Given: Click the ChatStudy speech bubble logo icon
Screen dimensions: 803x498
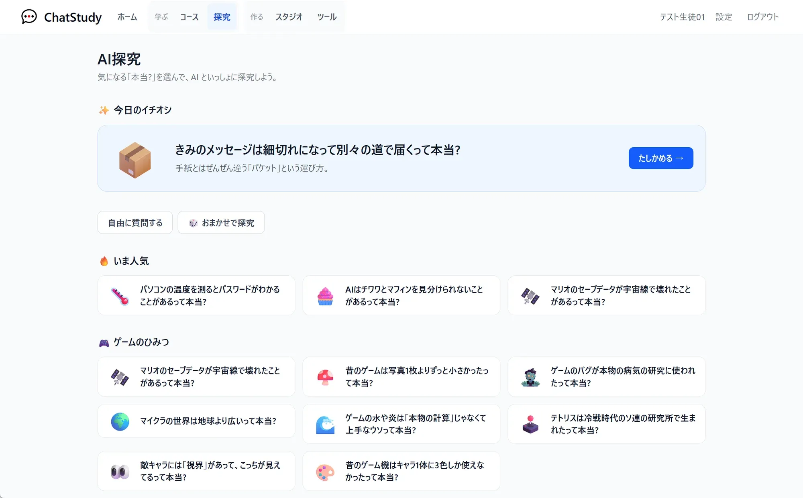Looking at the screenshot, I should click(29, 17).
